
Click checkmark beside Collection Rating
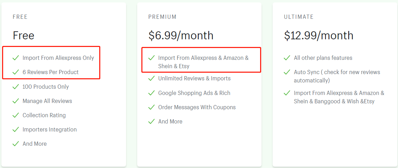[x=16, y=115]
